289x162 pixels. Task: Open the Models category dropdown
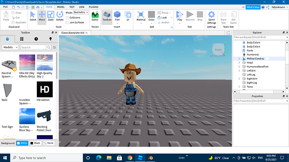pyautogui.click(x=10, y=47)
